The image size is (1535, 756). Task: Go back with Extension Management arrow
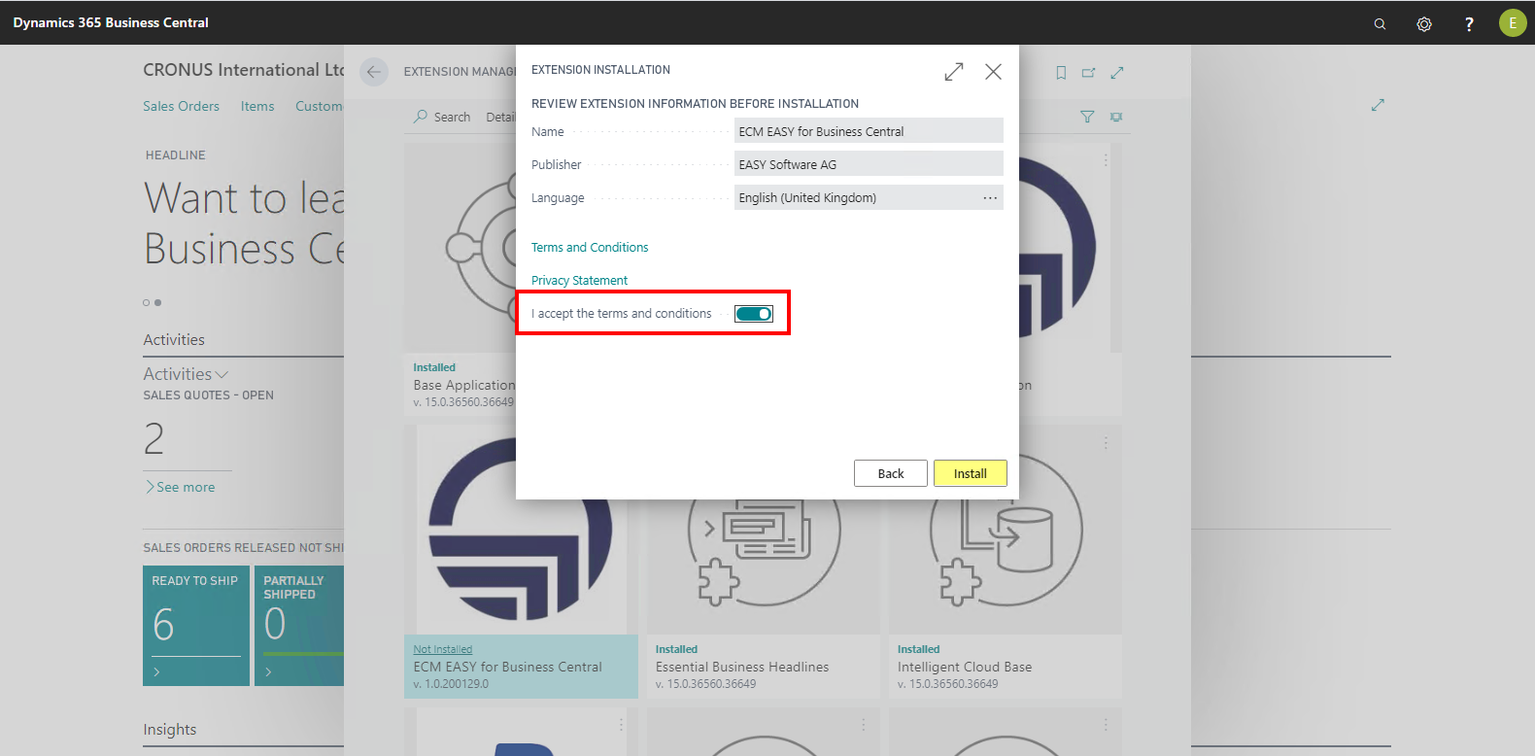click(x=374, y=72)
